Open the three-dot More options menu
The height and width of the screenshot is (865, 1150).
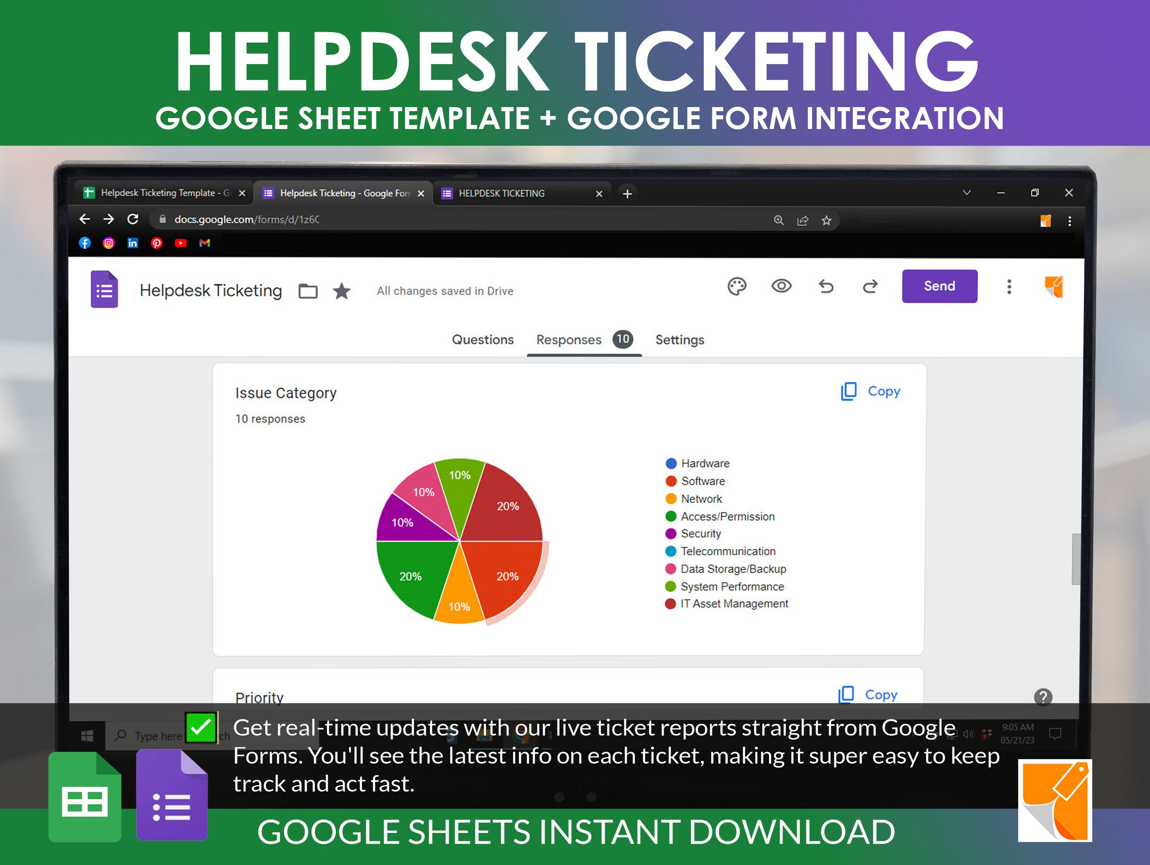[x=1009, y=286]
